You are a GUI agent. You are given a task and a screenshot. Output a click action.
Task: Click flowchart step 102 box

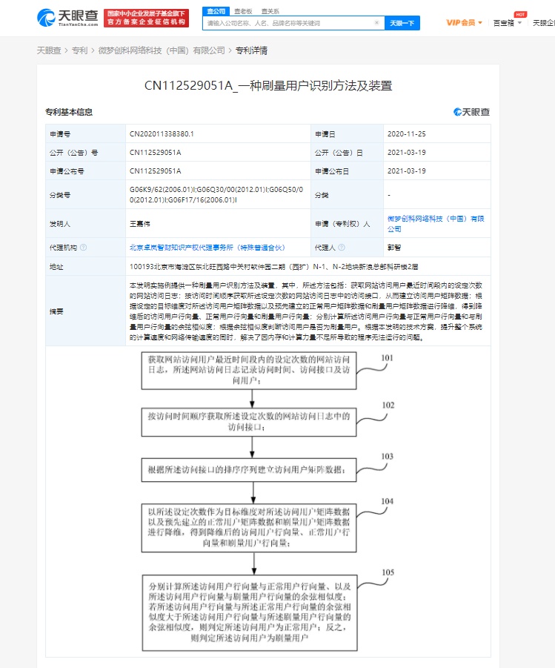pyautogui.click(x=249, y=422)
